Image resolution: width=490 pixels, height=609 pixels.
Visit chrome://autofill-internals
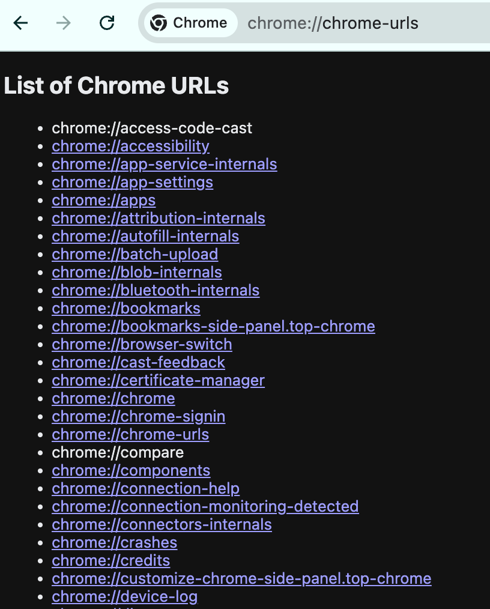pos(145,236)
